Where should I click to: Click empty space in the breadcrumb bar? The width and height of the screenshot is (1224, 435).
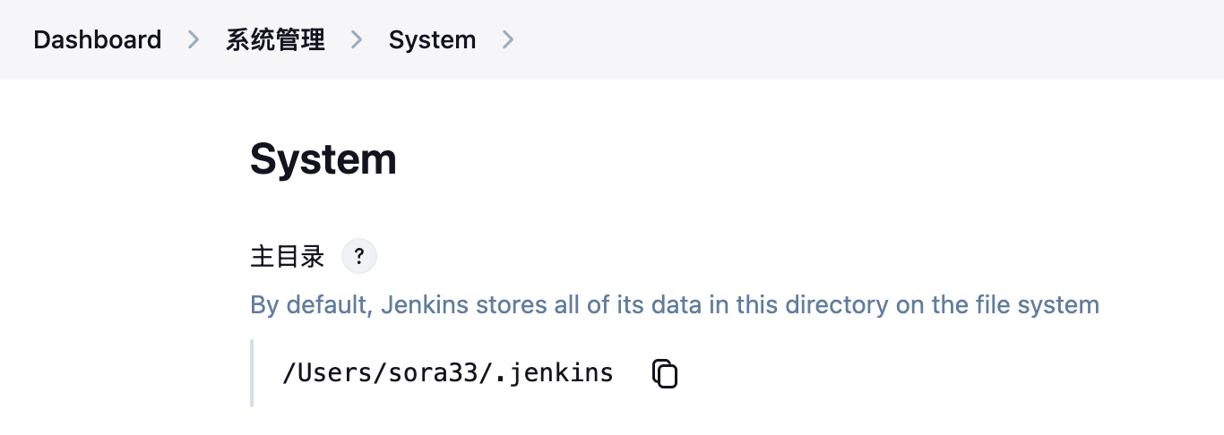(x=851, y=40)
